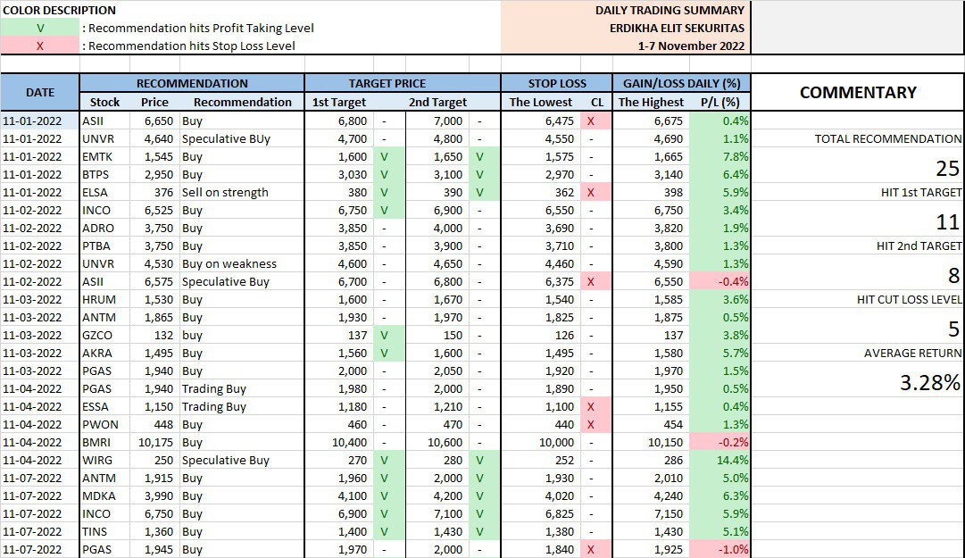Image resolution: width=965 pixels, height=558 pixels.
Task: Select the STOP LOSS header cell
Action: 556,83
